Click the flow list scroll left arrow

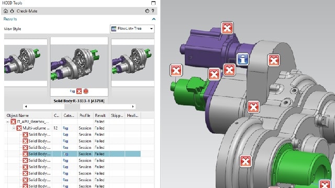(26, 107)
